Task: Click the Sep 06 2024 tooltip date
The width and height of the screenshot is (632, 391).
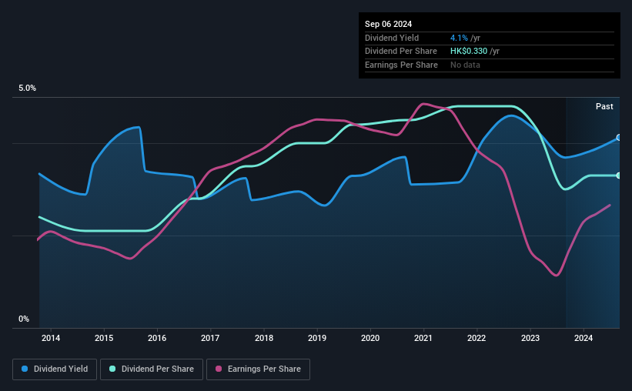Action: [x=389, y=24]
